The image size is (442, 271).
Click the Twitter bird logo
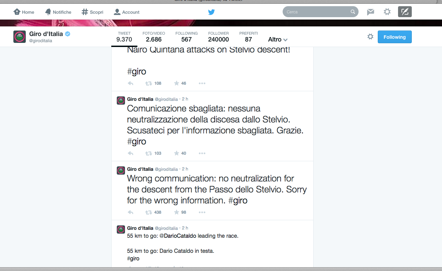[211, 12]
